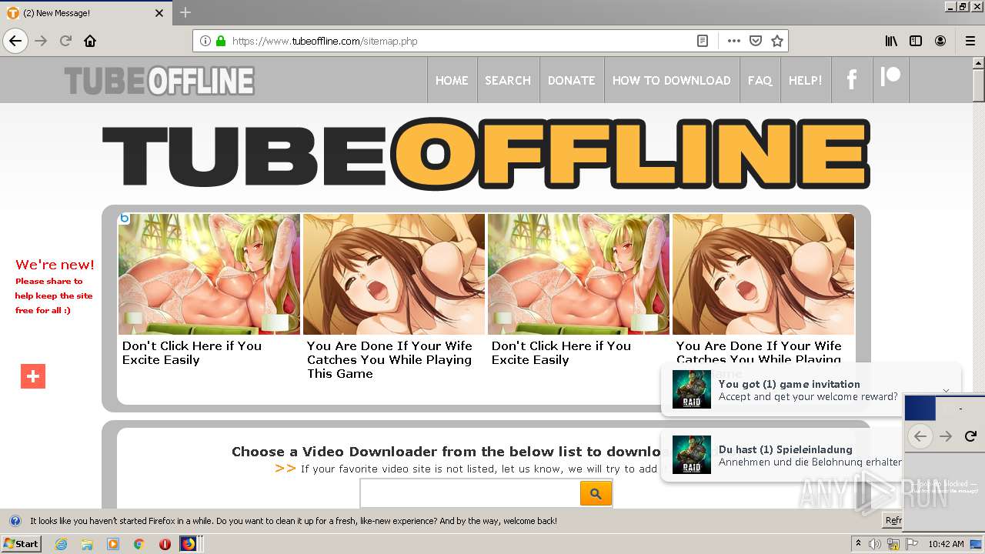Click the Patreon icon in site header

coord(890,78)
